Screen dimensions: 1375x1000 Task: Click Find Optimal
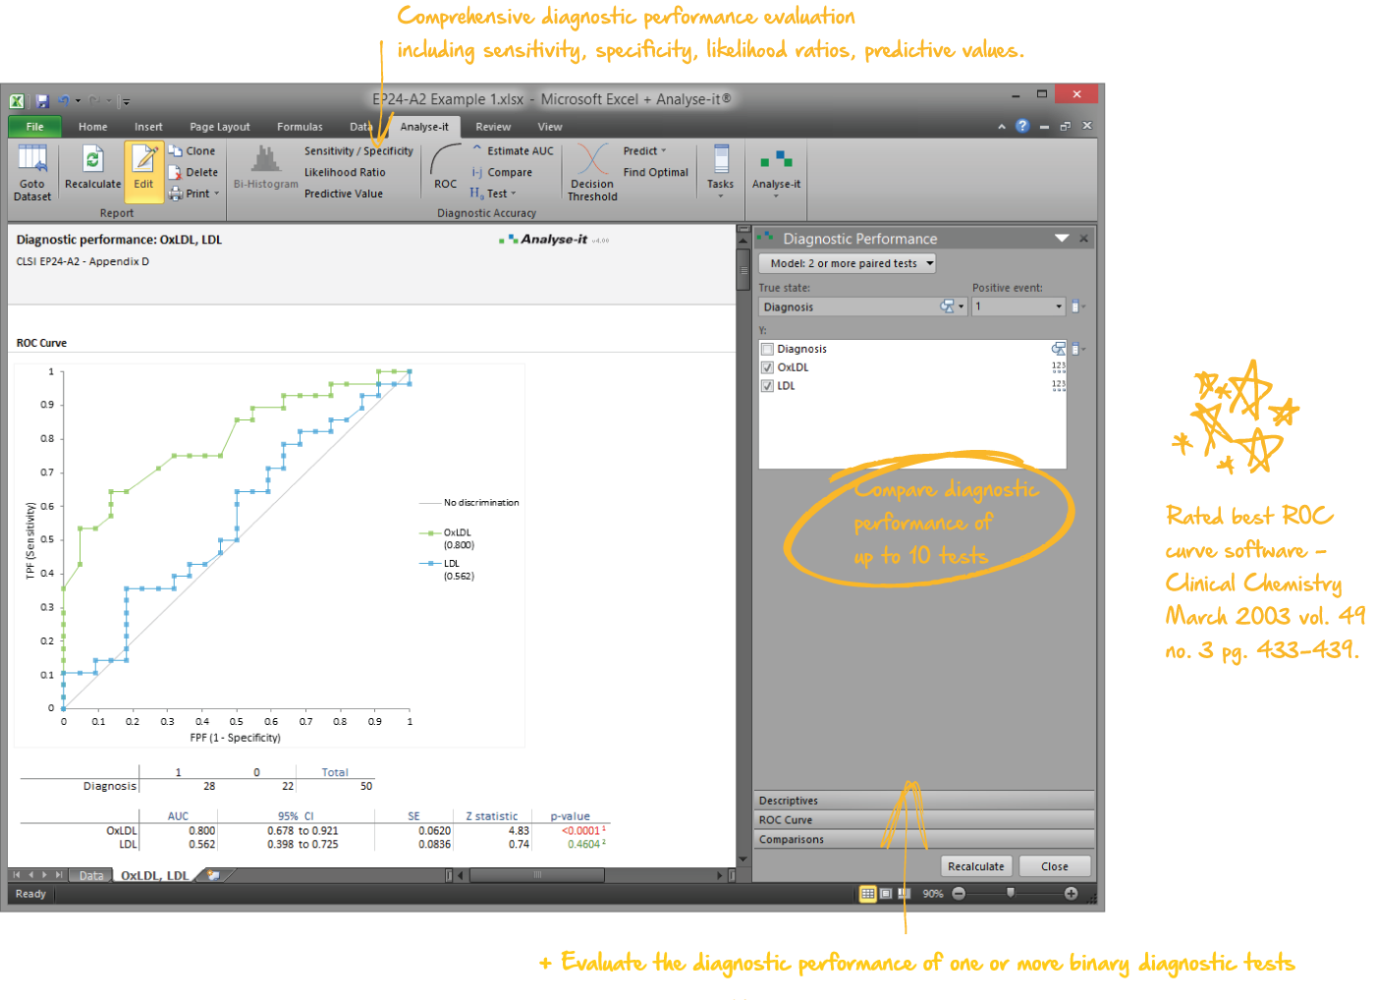coord(656,172)
